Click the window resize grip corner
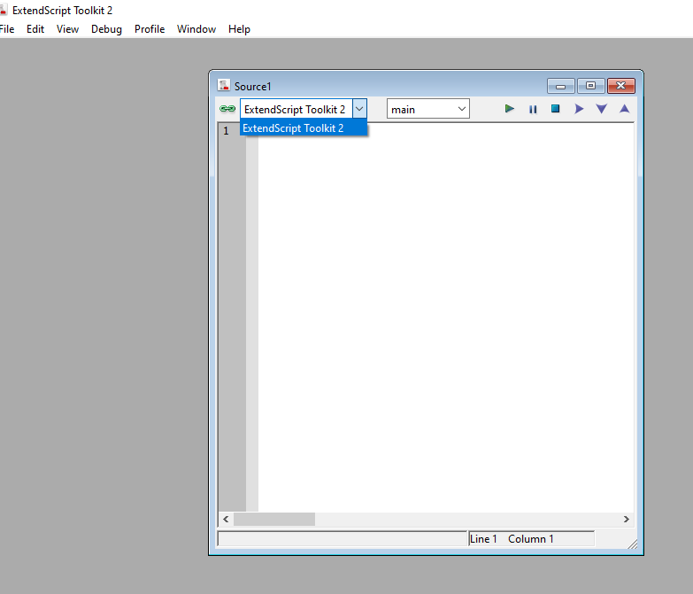The width and height of the screenshot is (693, 594). tap(633, 544)
